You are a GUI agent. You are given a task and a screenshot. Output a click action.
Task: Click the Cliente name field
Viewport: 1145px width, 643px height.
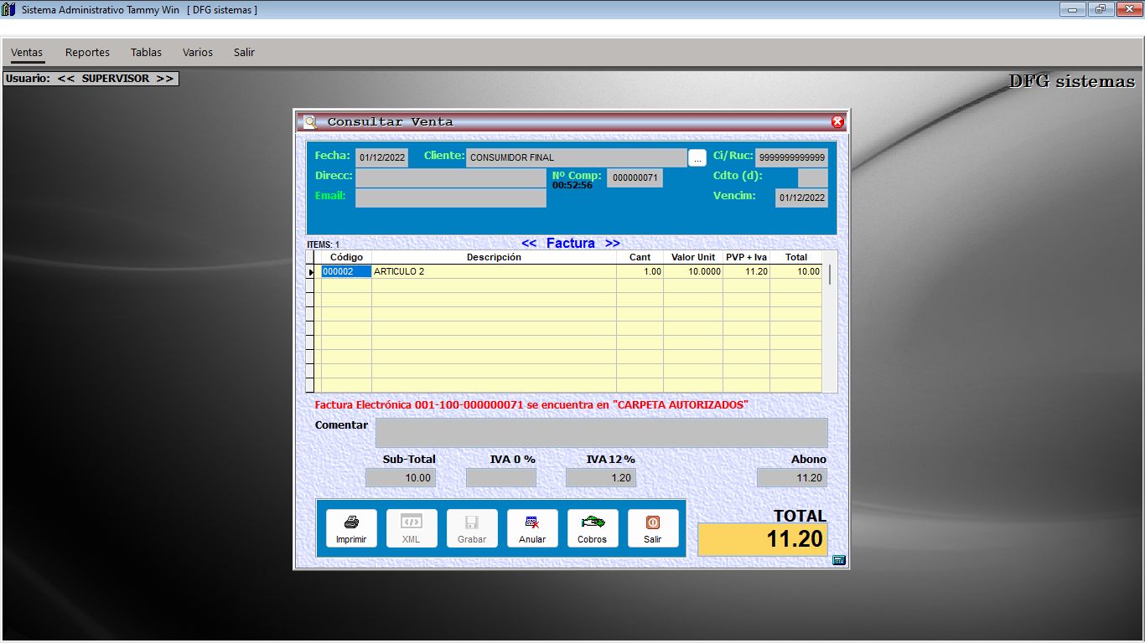pos(577,157)
